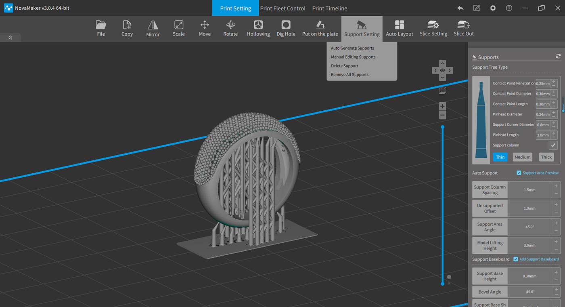
Task: Open Slice Setting
Action: pyautogui.click(x=433, y=28)
